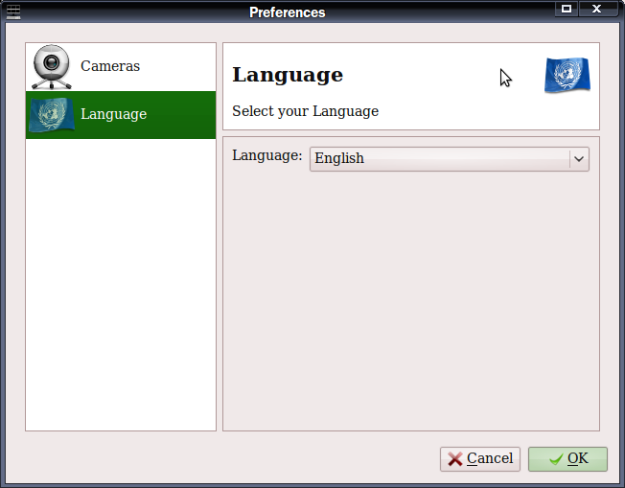Close the Preferences window
This screenshot has height=488, width=625.
[x=596, y=9]
